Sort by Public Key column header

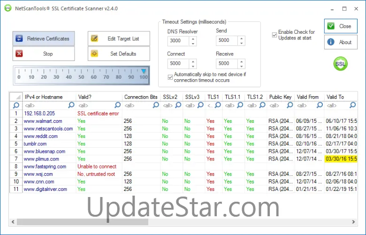[281, 97]
